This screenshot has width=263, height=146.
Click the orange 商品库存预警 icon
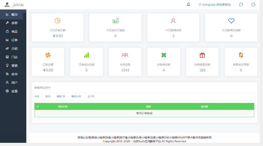pyautogui.click(x=241, y=55)
